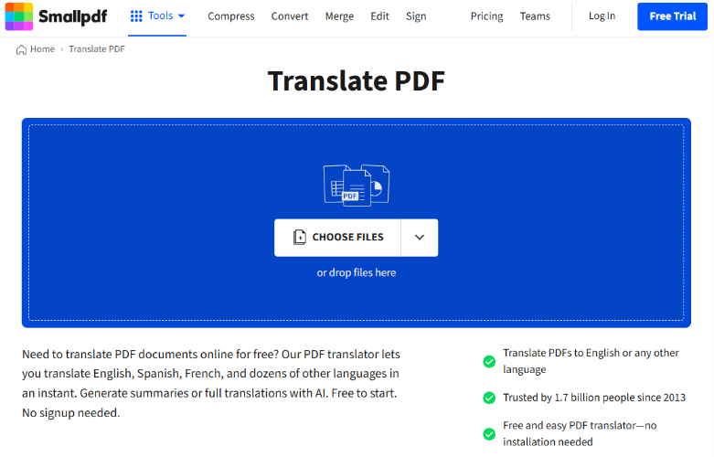Click the Translate PDF breadcrumb text

tap(97, 49)
